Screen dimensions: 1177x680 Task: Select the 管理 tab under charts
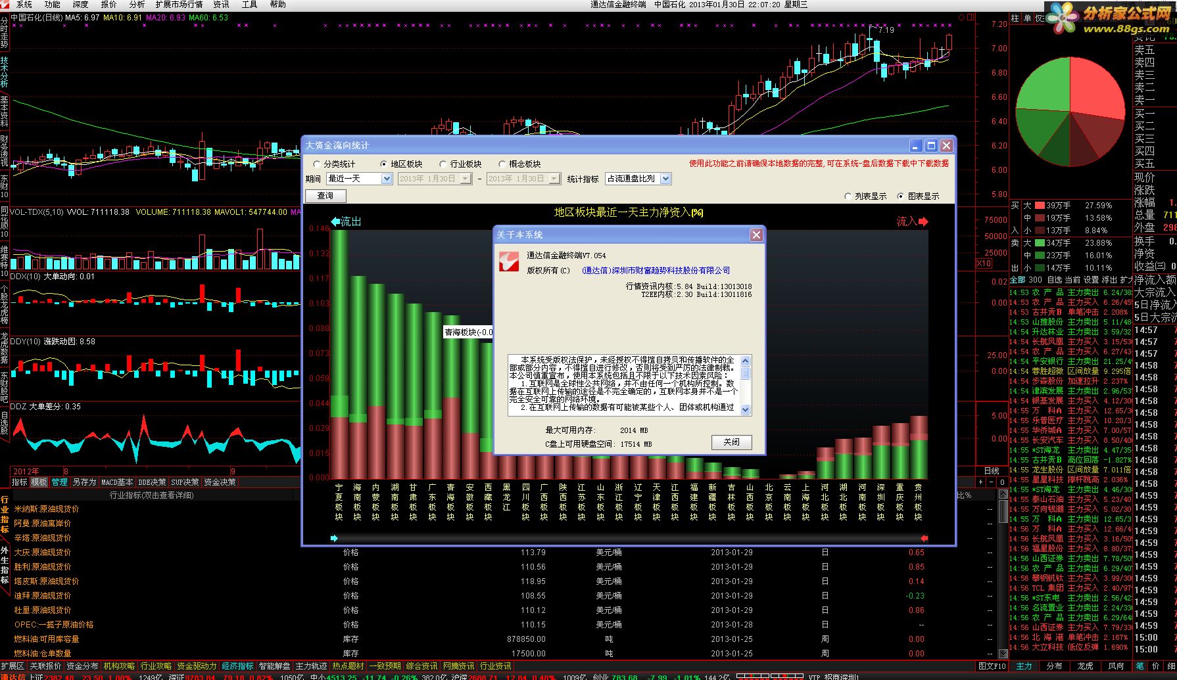[x=59, y=482]
